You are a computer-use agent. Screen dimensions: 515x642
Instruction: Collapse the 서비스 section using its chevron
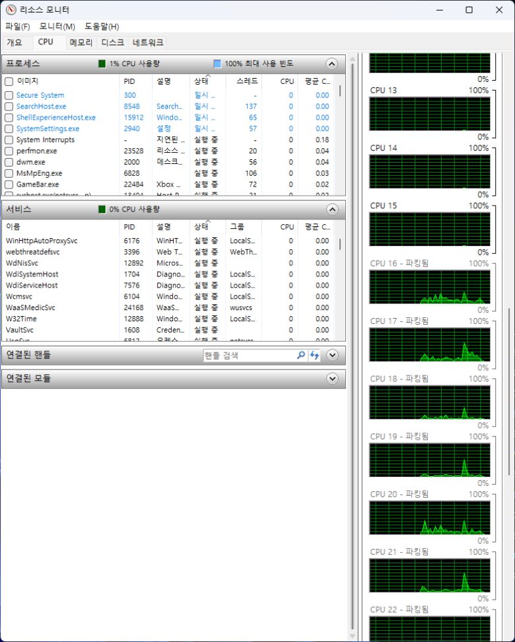click(x=332, y=210)
